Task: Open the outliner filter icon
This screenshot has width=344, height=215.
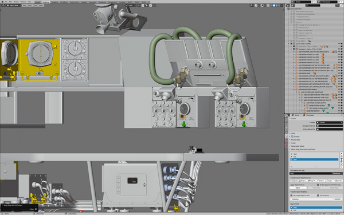Action: click(338, 5)
